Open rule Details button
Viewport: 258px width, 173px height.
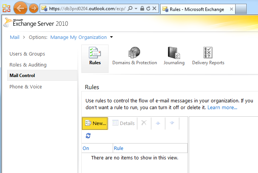[123, 123]
